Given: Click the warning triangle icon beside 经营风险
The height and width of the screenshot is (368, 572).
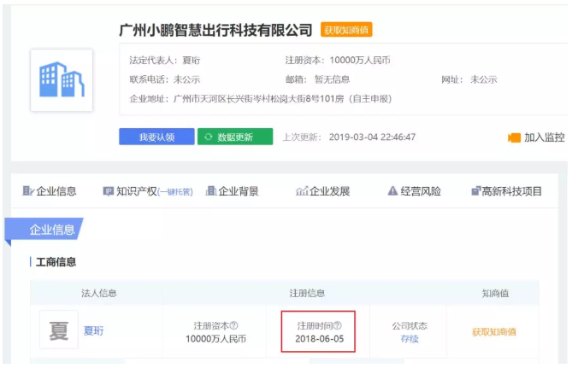Looking at the screenshot, I should coord(392,191).
